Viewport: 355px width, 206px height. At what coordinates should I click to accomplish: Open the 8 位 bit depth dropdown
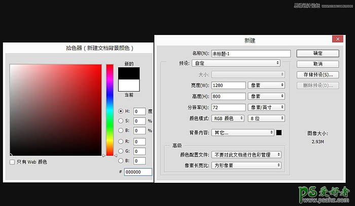click(x=266, y=118)
